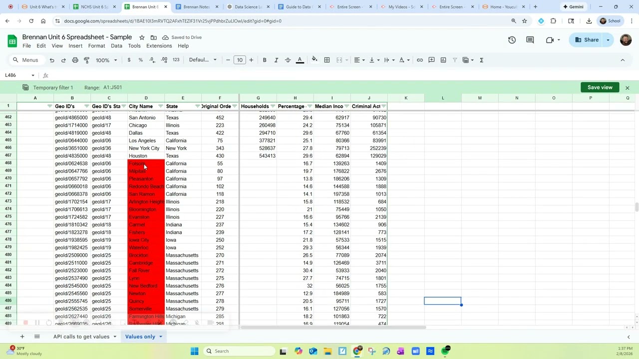Viewport: 639px width, 359px height.
Task: Apply percent format
Action: tap(140, 60)
